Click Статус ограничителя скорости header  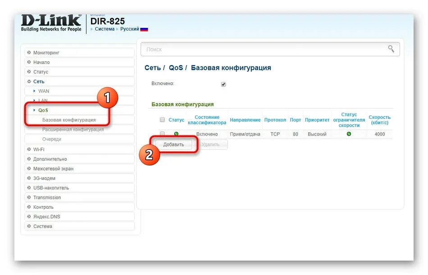[349, 120]
